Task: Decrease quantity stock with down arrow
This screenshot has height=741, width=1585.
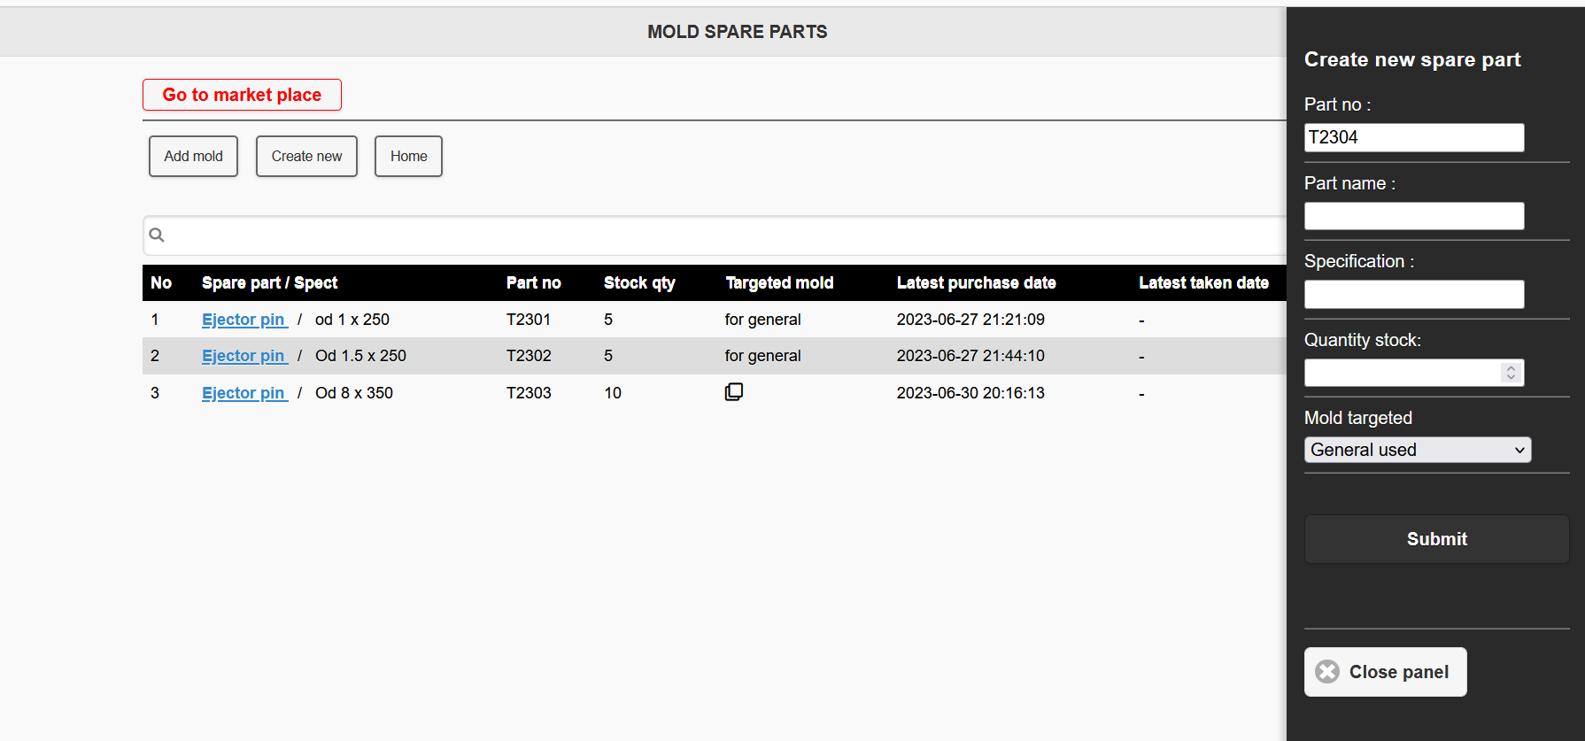Action: pos(1512,378)
